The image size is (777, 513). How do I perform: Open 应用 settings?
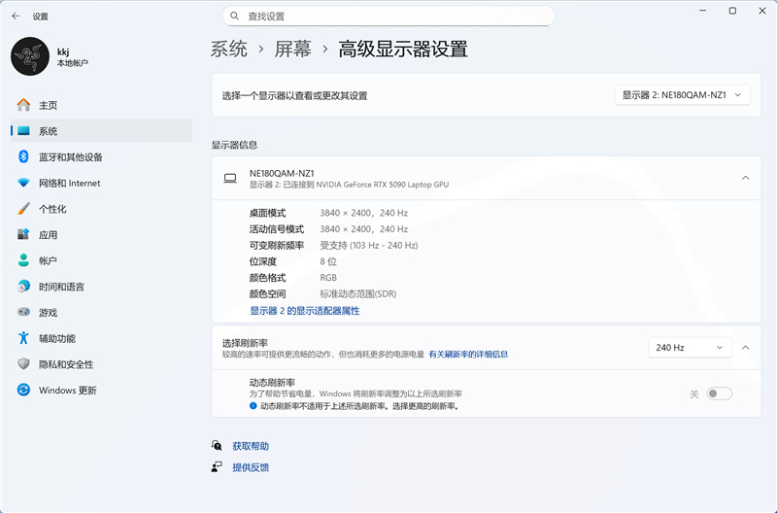pyautogui.click(x=101, y=234)
